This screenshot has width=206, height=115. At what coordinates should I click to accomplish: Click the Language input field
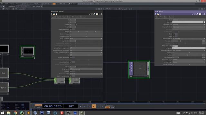(189, 48)
